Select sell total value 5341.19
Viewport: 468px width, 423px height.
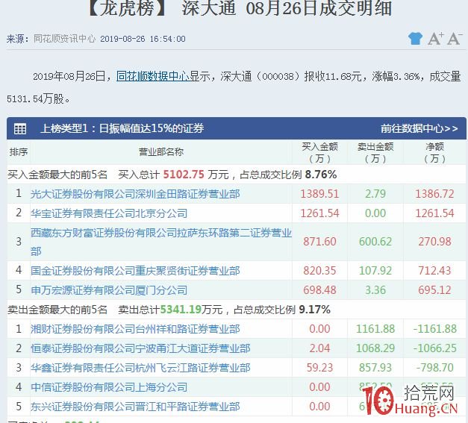(181, 310)
